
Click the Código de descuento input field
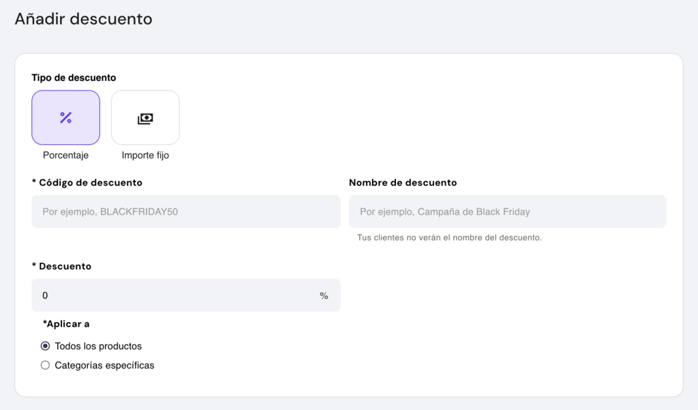[185, 211]
